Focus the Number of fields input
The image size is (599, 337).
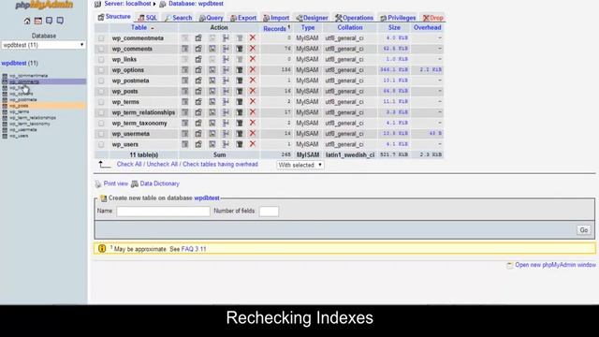[x=269, y=212]
